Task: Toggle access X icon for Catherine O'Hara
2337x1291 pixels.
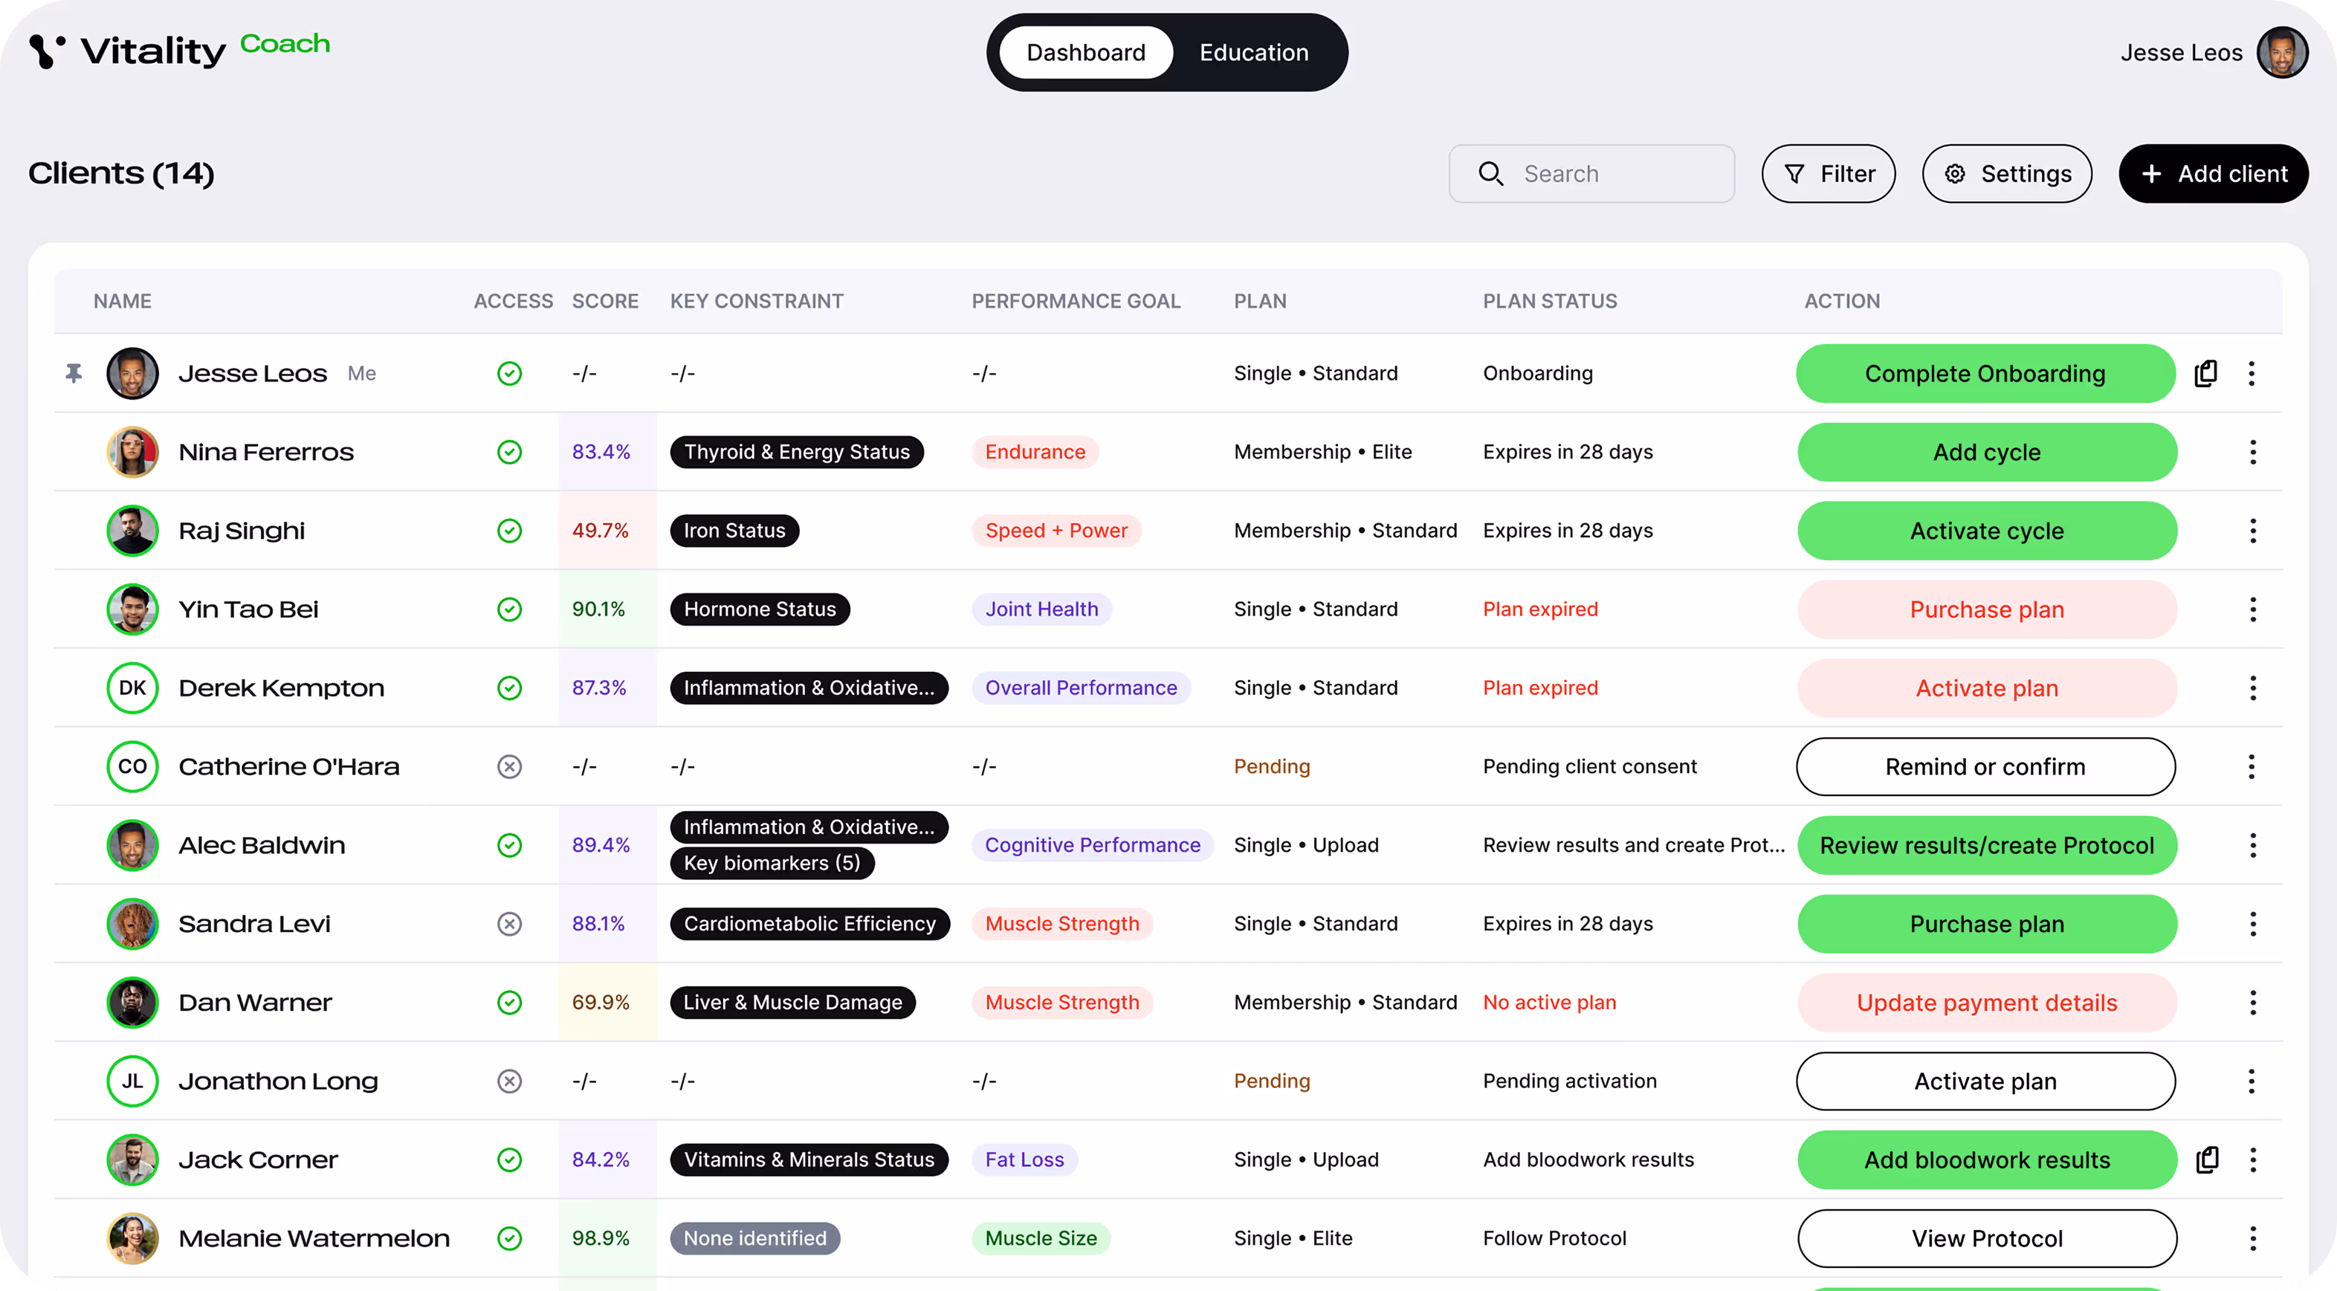Action: click(510, 766)
